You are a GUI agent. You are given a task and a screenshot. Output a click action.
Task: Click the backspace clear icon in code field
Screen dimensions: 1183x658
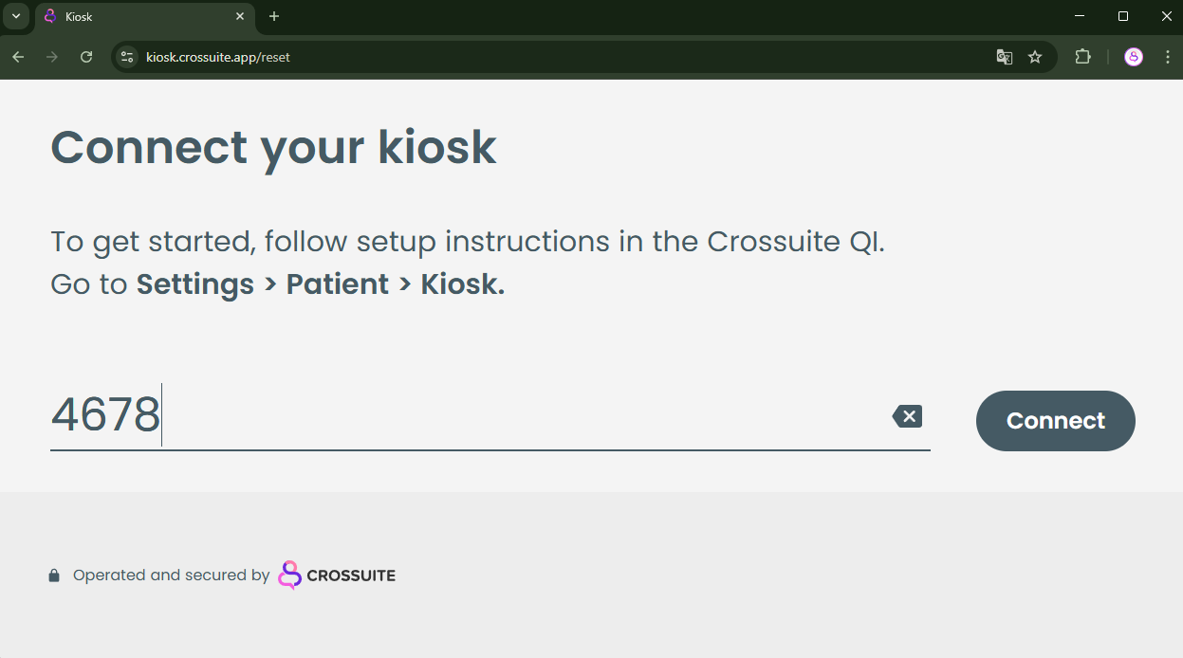click(x=907, y=416)
